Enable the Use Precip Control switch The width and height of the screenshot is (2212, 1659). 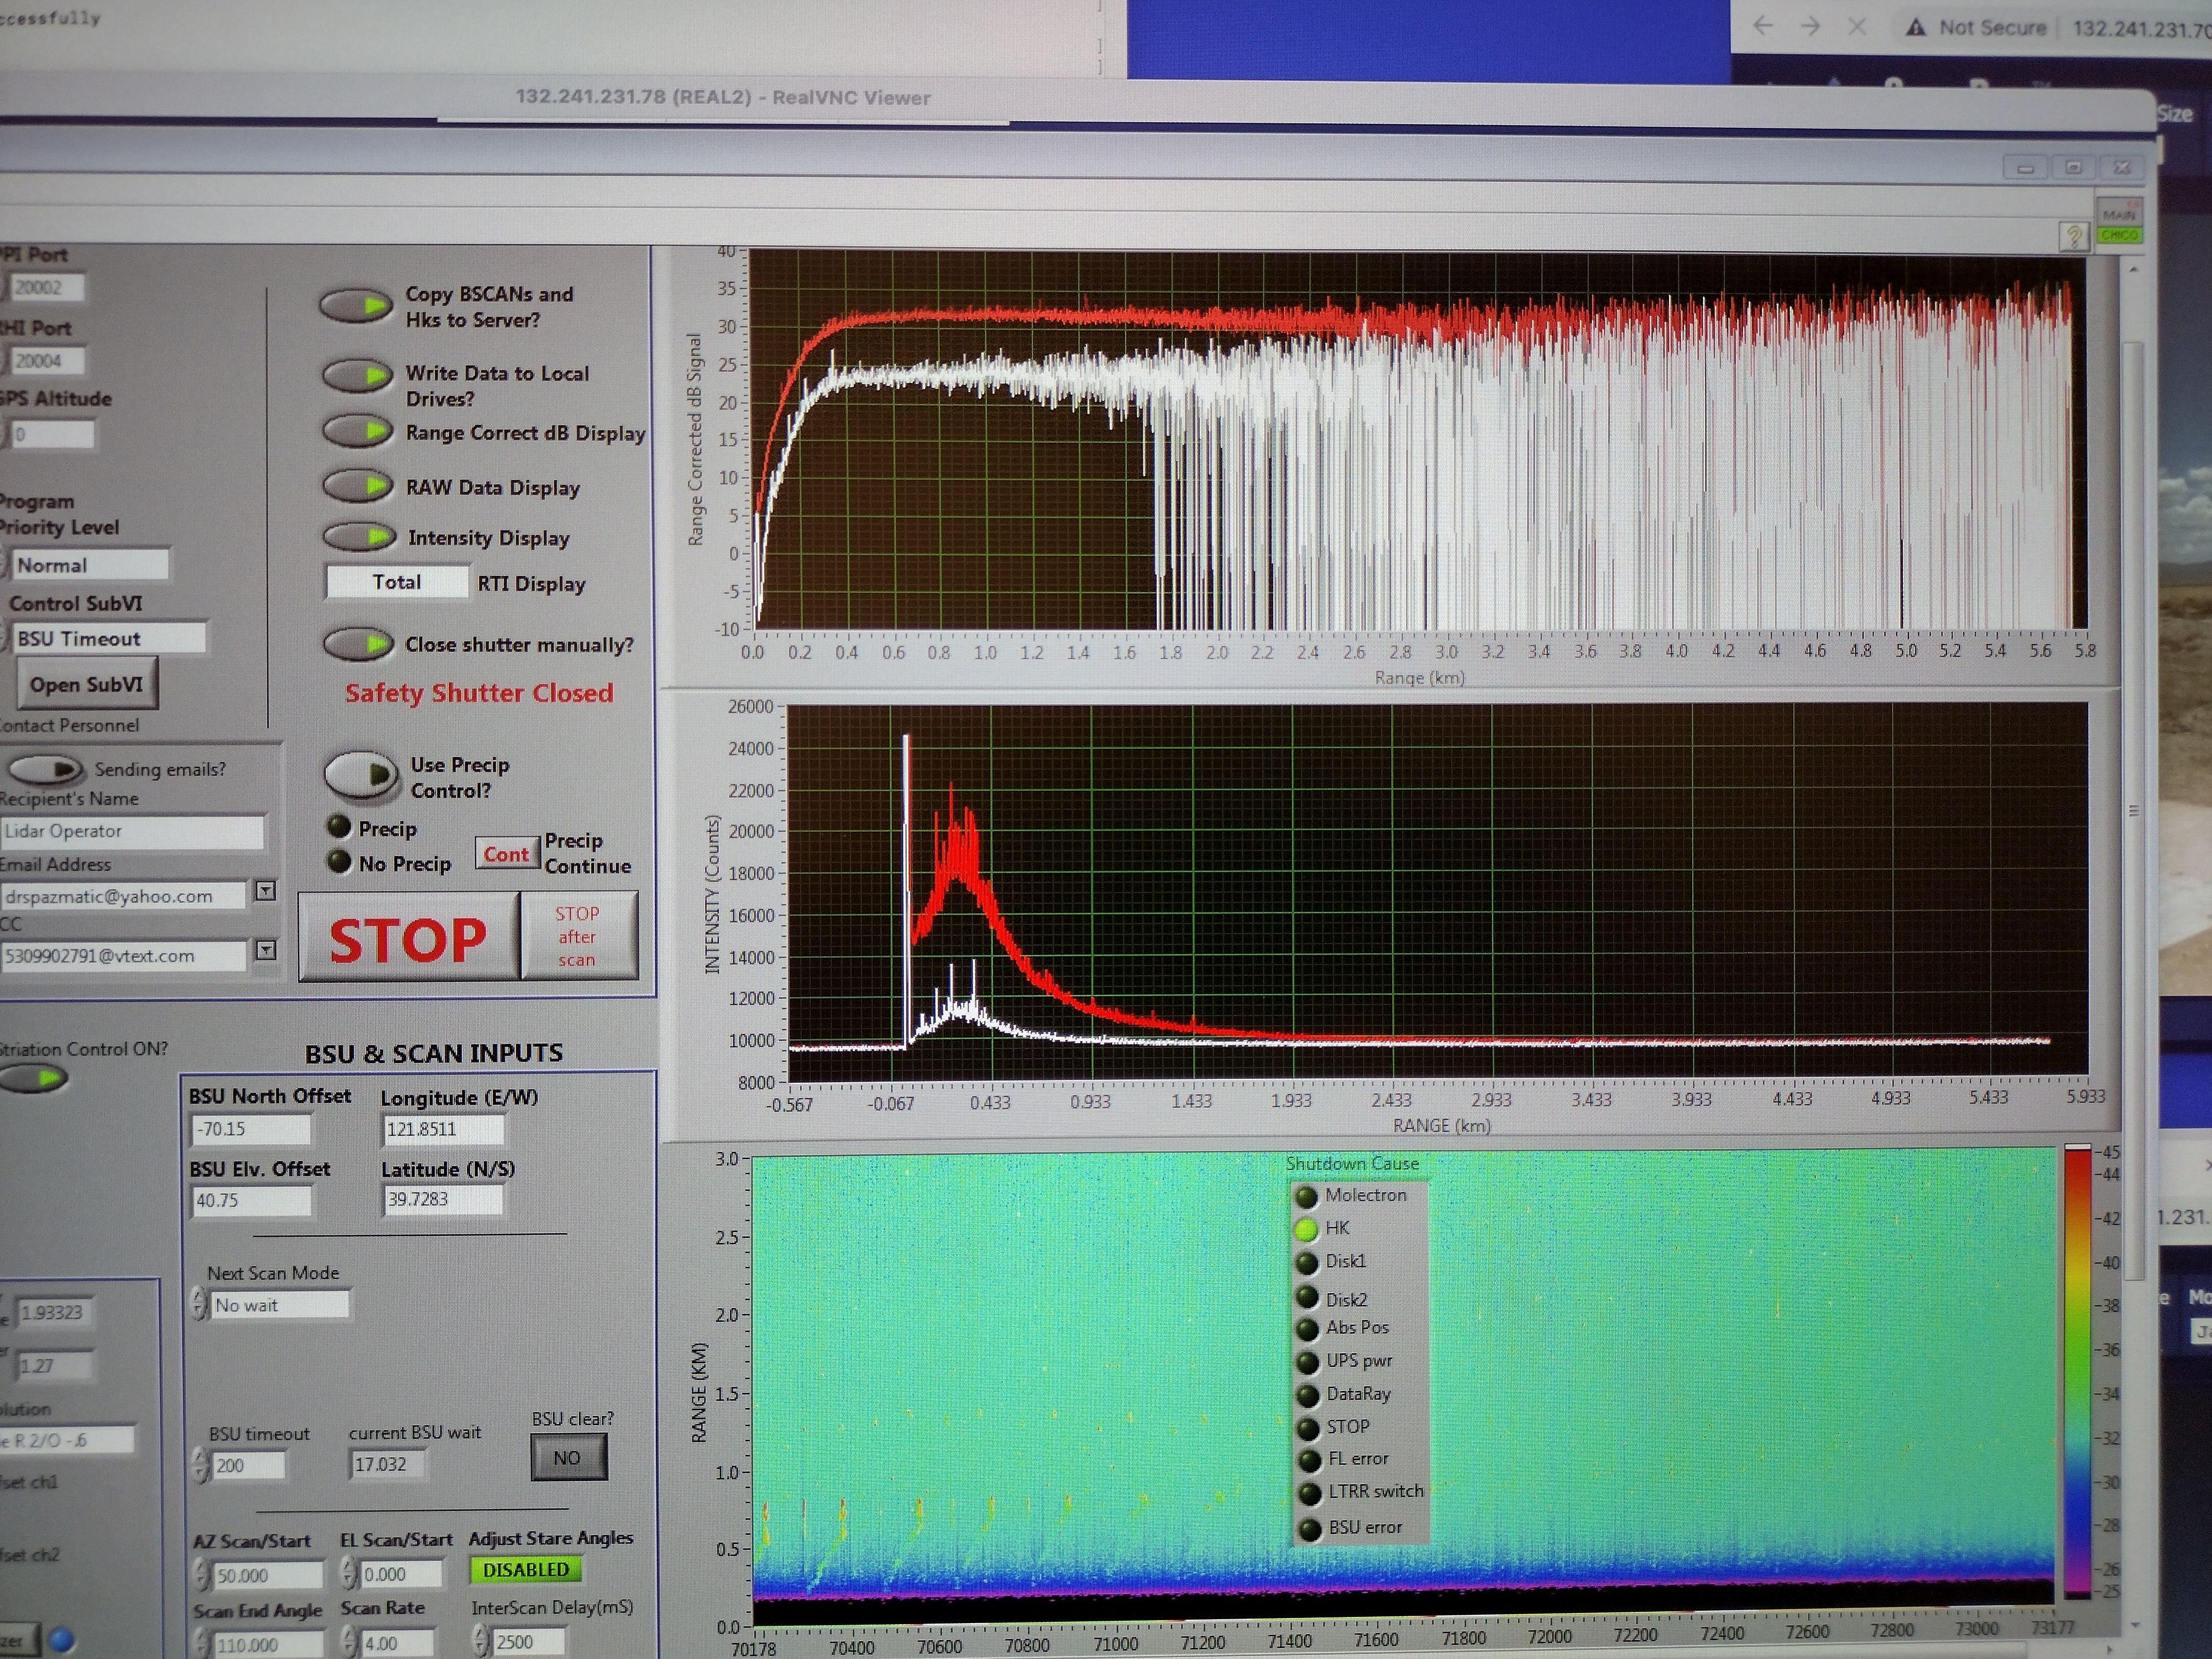coord(361,774)
